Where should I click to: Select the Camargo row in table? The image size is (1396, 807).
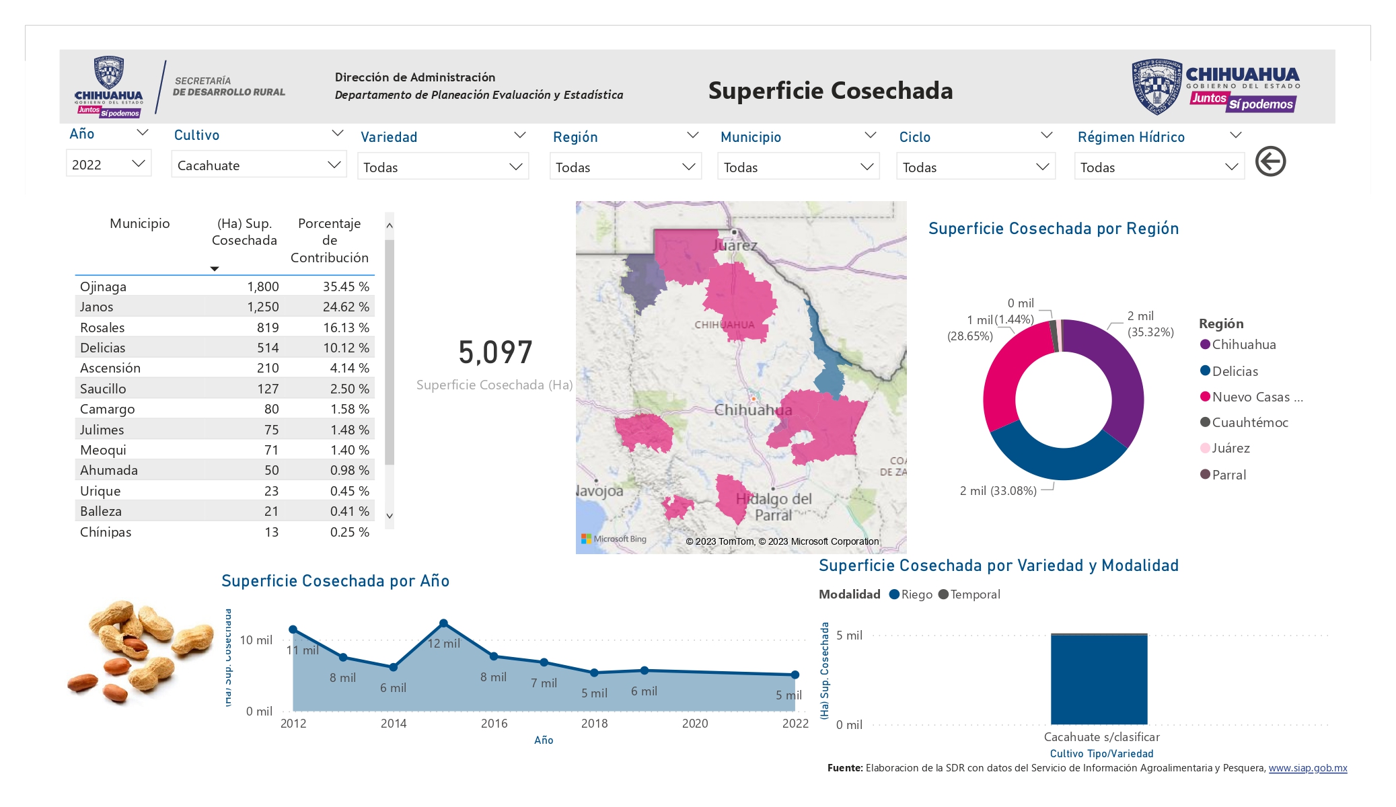pos(225,409)
